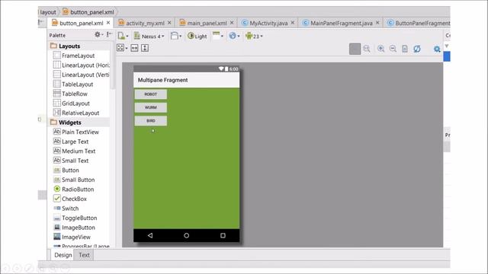Viewport: 488px width, 274px height.
Task: Toggle viewport render mode icon
Action: (x=122, y=48)
